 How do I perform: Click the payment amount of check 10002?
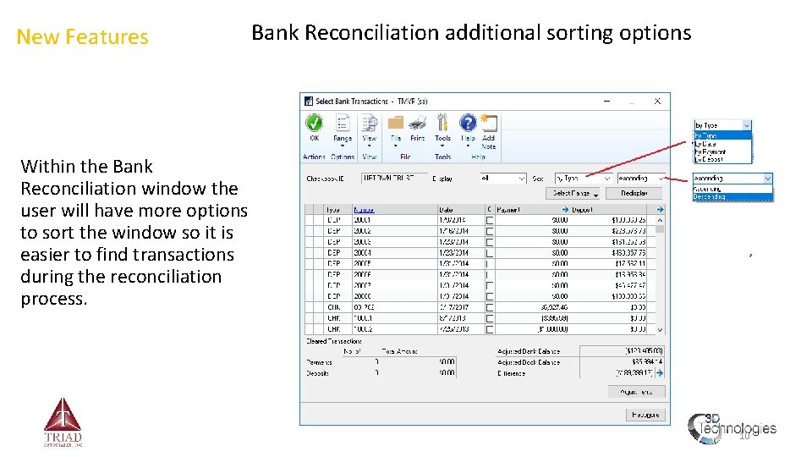pyautogui.click(x=552, y=329)
